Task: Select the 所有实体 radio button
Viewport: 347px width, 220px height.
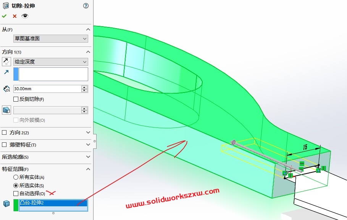Action: pos(16,177)
